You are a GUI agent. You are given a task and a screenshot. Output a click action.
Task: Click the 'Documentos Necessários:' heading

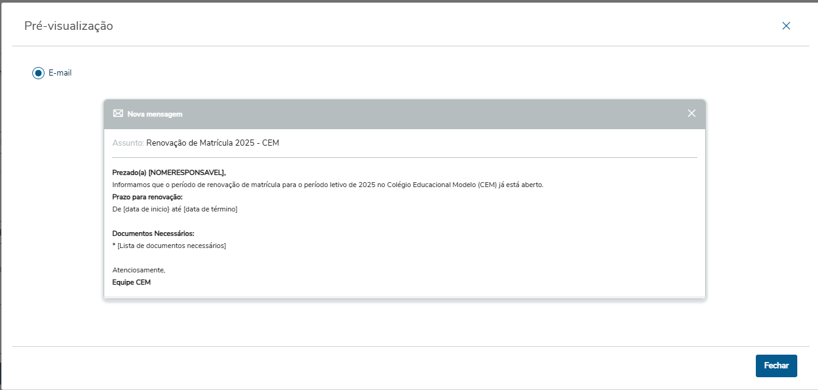(x=153, y=233)
